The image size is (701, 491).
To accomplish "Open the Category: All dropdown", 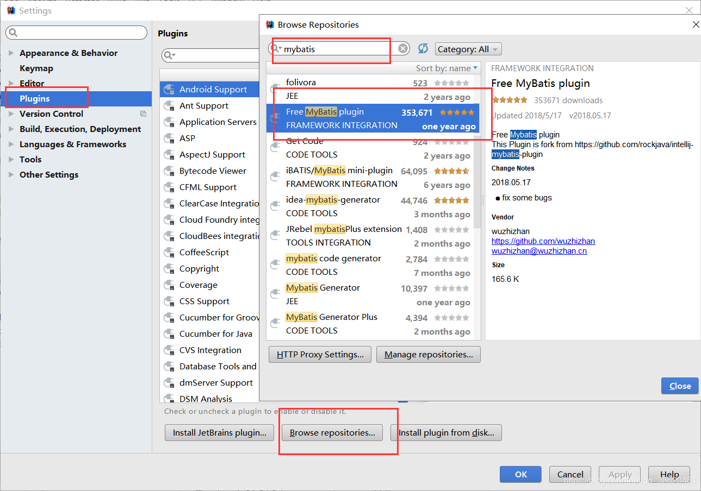I will coord(468,49).
